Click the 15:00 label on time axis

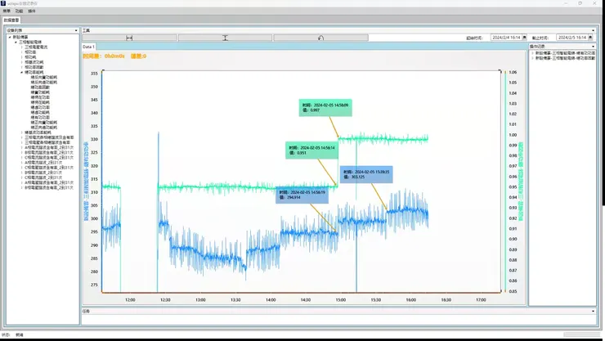coord(341,300)
